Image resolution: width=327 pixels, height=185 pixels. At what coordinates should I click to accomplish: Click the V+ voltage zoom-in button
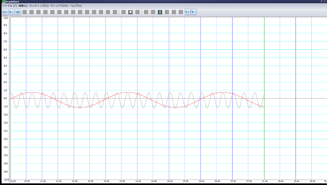5,12
